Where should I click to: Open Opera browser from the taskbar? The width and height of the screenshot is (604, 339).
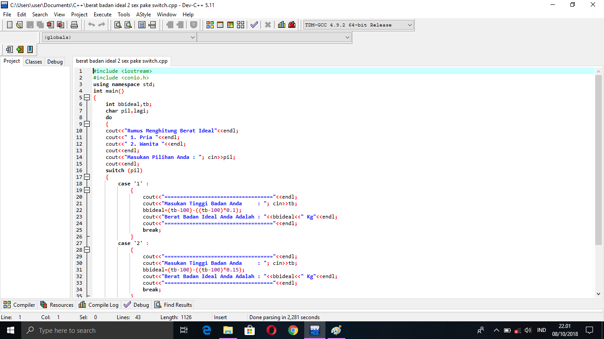pyautogui.click(x=271, y=330)
